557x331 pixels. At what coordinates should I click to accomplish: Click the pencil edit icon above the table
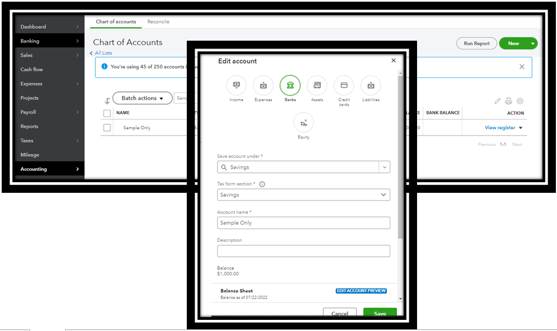pyautogui.click(x=497, y=101)
